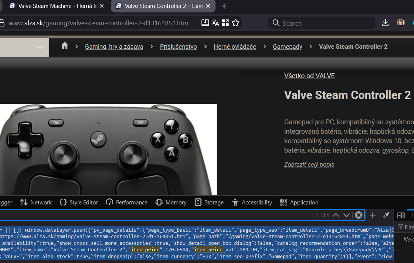Open the Application devtools tab
Viewport: 414px width, 263px height.
pos(299,203)
